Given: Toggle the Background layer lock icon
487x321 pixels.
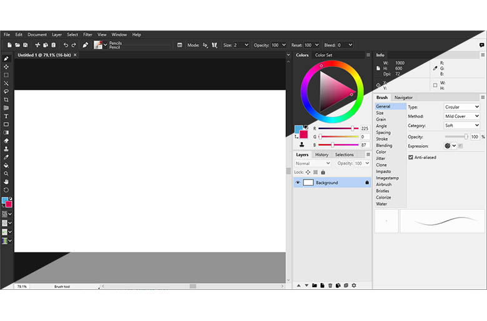Looking at the screenshot, I should pos(367,183).
